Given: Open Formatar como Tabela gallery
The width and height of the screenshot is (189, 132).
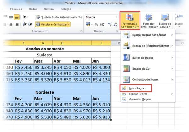Looking at the screenshot, I should [x=149, y=20].
